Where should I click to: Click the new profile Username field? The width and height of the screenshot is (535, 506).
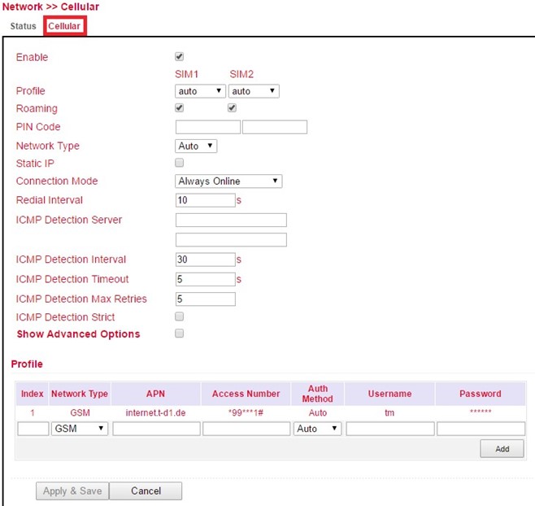tap(390, 429)
